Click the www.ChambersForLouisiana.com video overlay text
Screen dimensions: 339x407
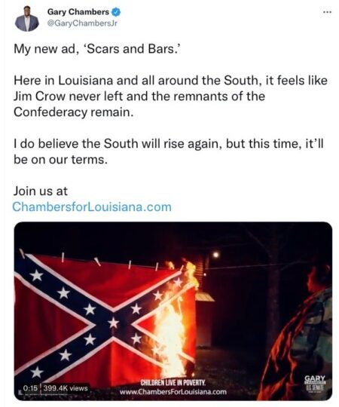(173, 392)
